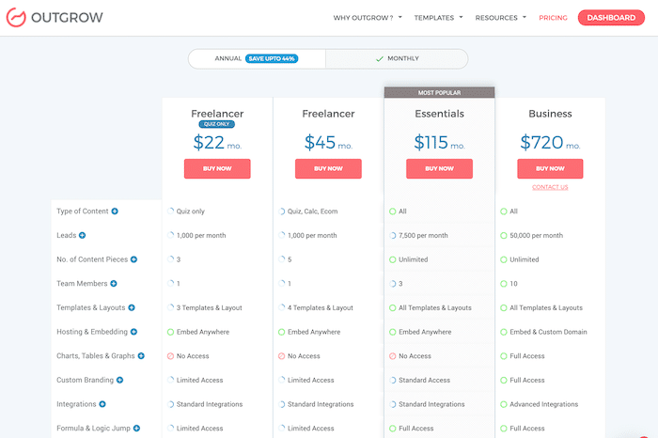The image size is (658, 438).
Task: Click green circle beside Advanced Integrations
Action: [504, 404]
